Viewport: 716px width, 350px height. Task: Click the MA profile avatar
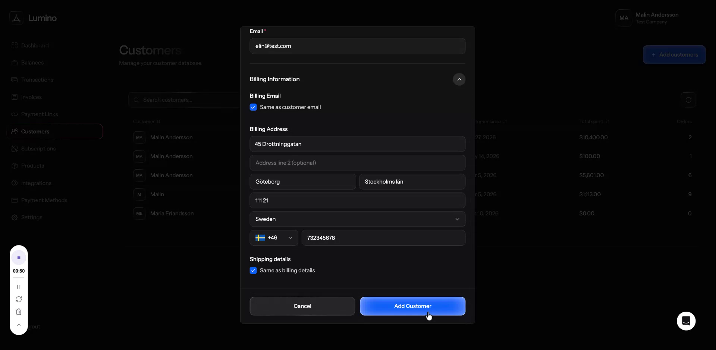pos(624,18)
